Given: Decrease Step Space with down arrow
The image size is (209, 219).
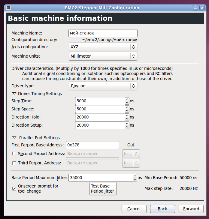Looking at the screenshot, I should click(127, 111).
